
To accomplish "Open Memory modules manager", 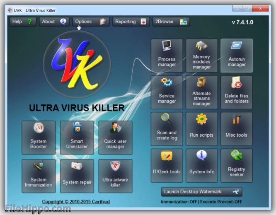I will (201, 56).
